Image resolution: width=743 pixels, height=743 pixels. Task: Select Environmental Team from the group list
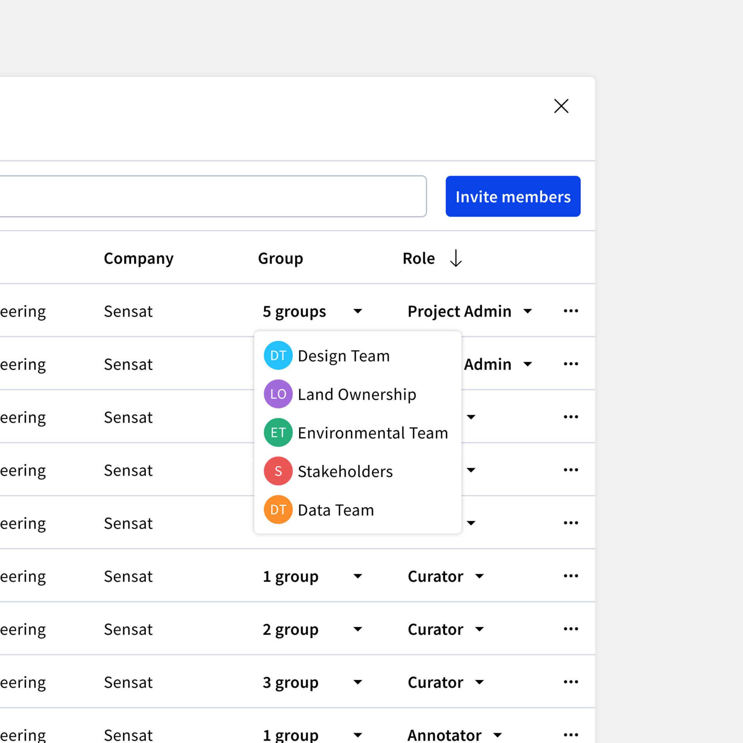[x=358, y=433]
